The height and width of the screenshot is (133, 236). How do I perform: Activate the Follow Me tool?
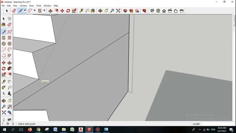tap(10, 69)
